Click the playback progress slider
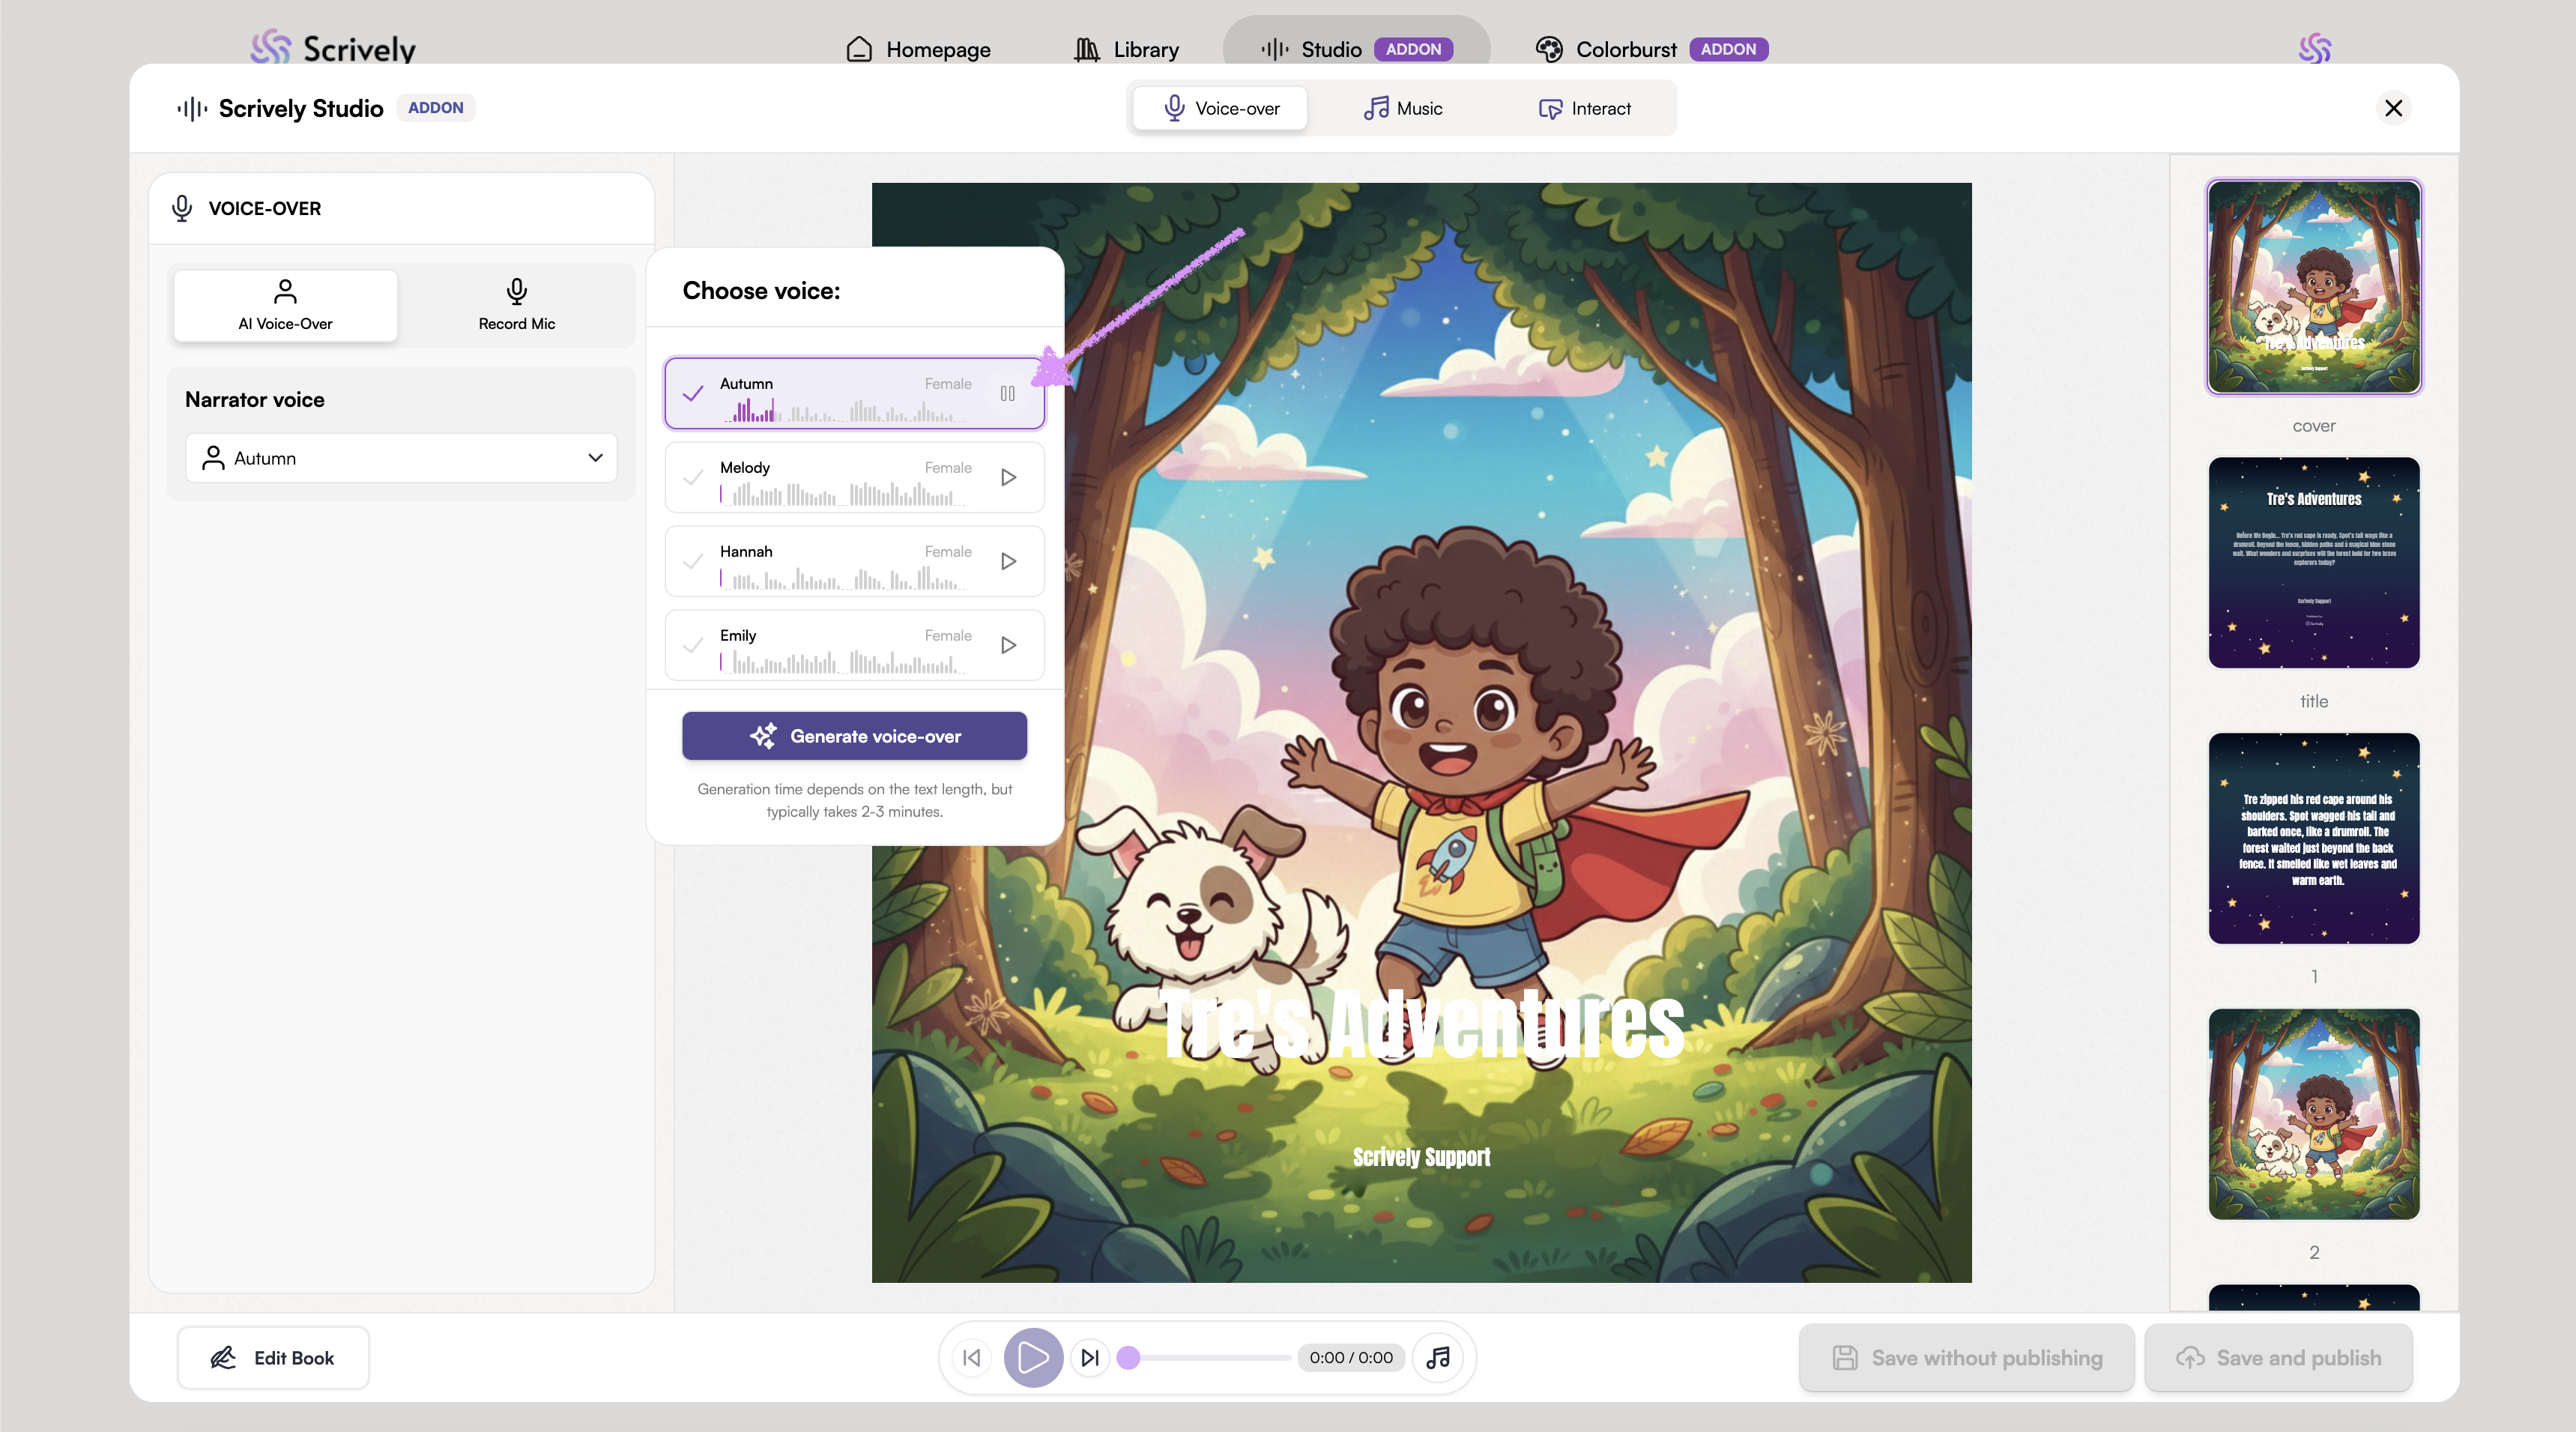Screen dimensions: 2576x1432 coord(1210,1358)
